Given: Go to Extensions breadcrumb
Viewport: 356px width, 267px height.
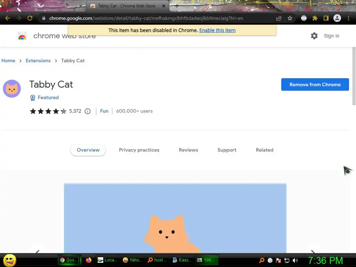Looking at the screenshot, I should pos(38,60).
